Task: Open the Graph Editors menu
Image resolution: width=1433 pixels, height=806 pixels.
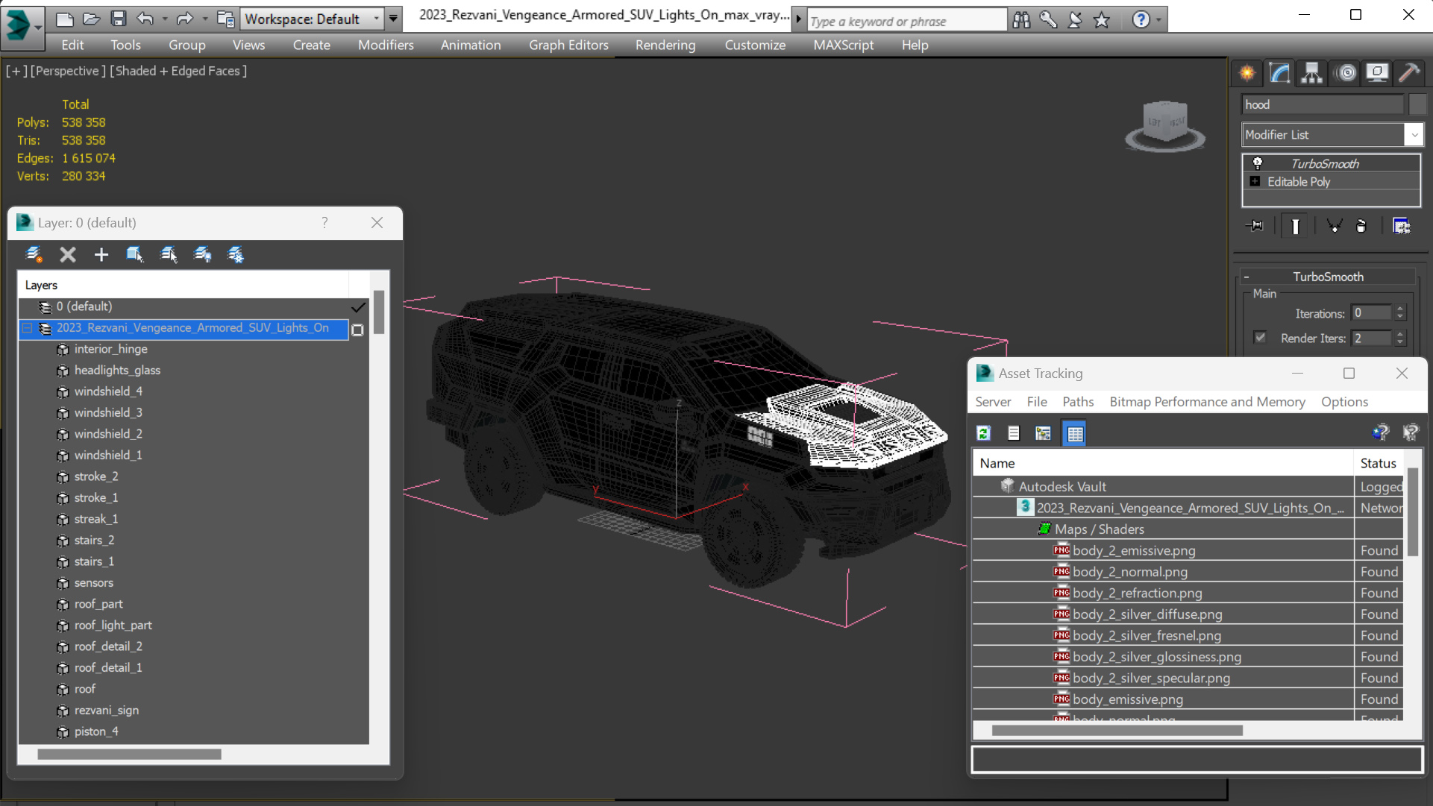Action: (568, 45)
